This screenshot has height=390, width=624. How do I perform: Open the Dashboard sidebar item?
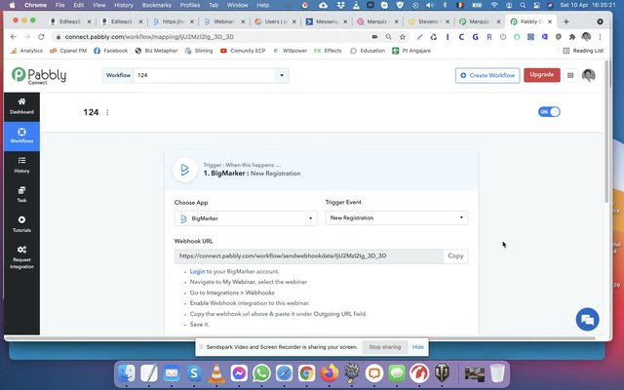(21, 106)
